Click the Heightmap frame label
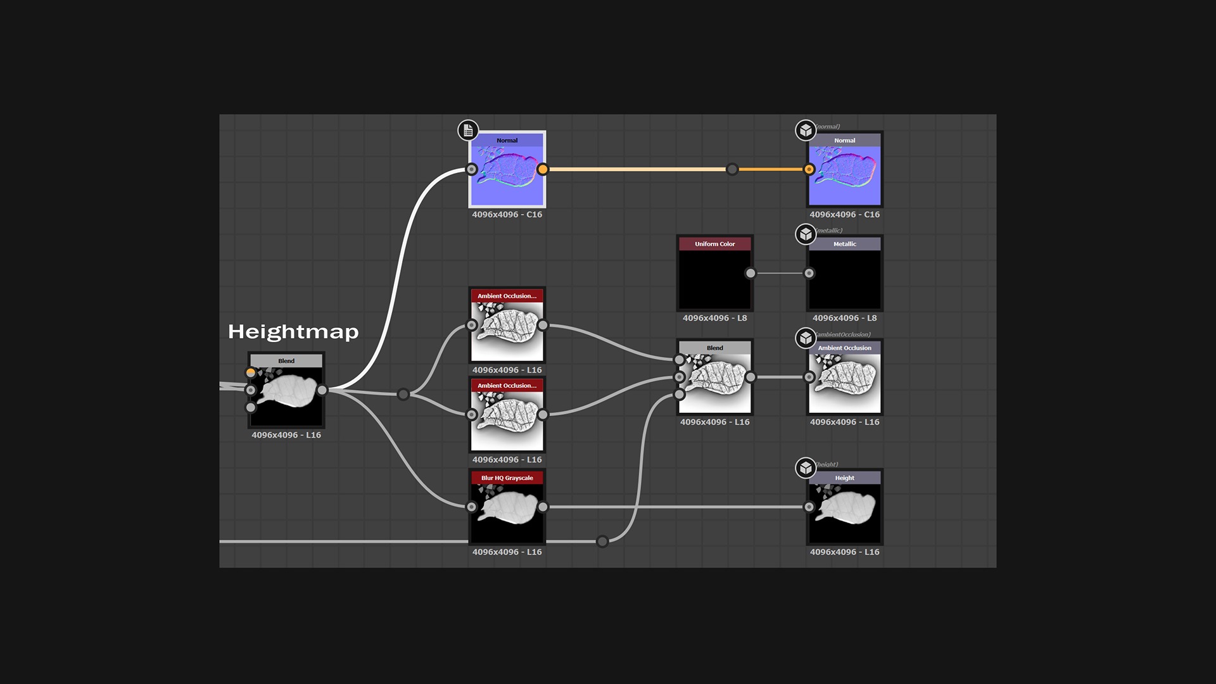This screenshot has width=1216, height=684. (x=293, y=331)
